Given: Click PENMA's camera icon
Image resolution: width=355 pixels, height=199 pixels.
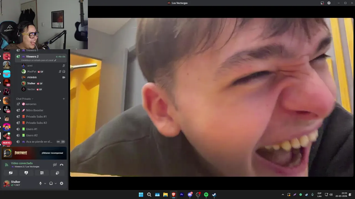Looking at the screenshot, I should [64, 77].
